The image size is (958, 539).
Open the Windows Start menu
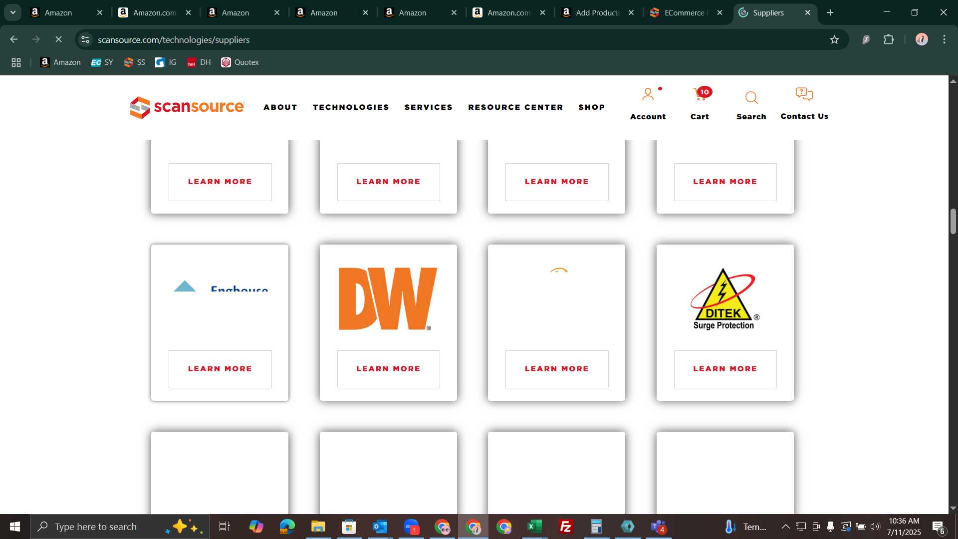[x=15, y=527]
